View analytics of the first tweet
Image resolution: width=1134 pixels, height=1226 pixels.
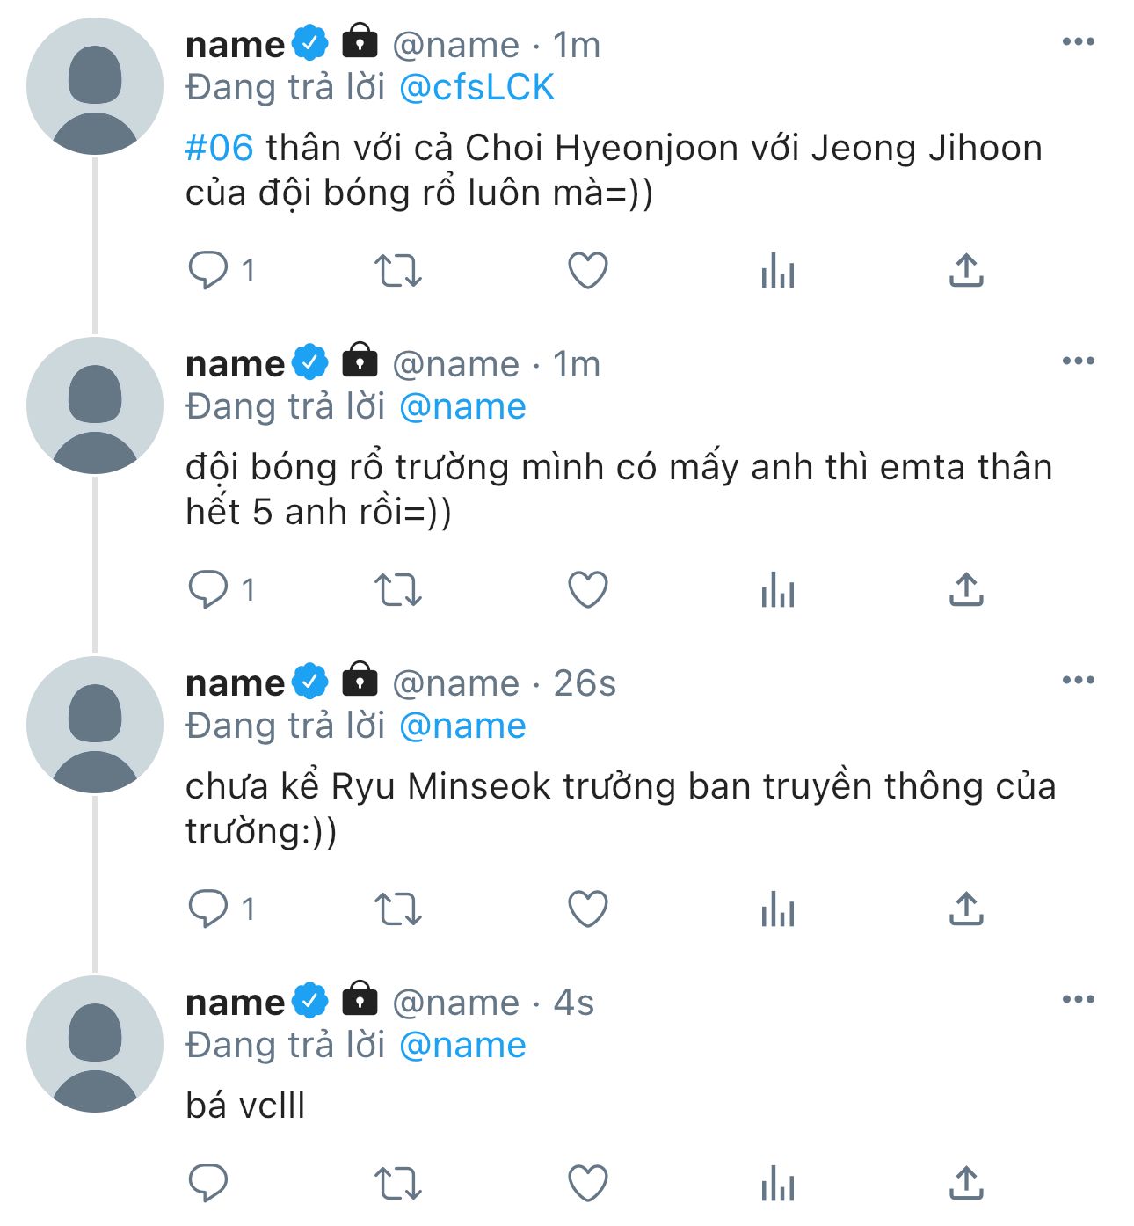[778, 270]
